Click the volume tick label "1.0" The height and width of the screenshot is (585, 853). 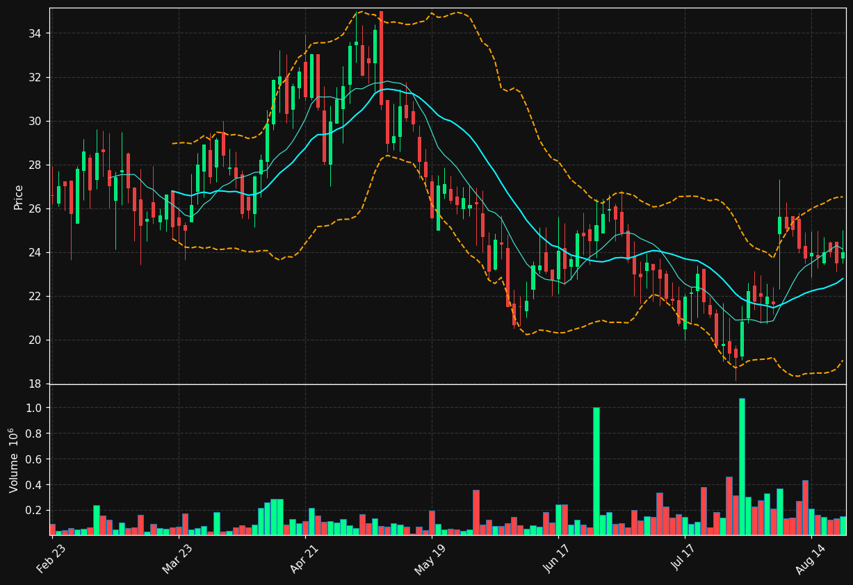(x=33, y=408)
